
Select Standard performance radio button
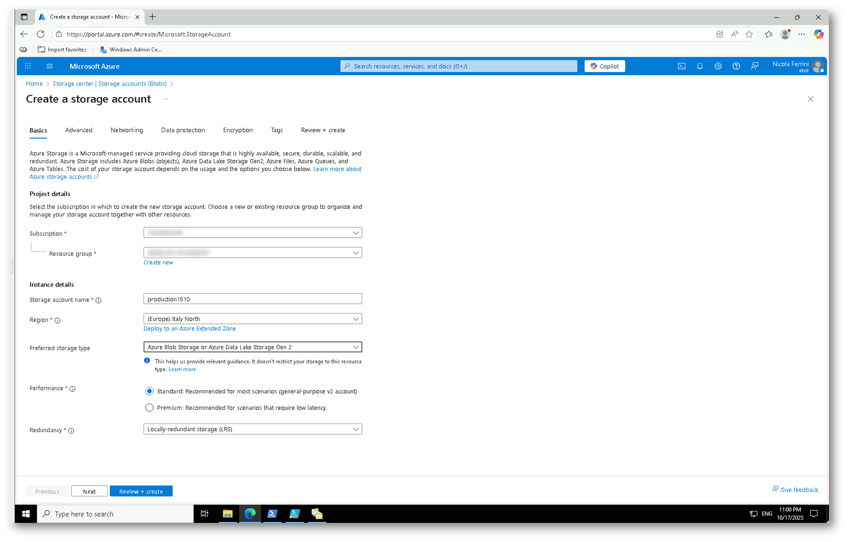pyautogui.click(x=149, y=391)
